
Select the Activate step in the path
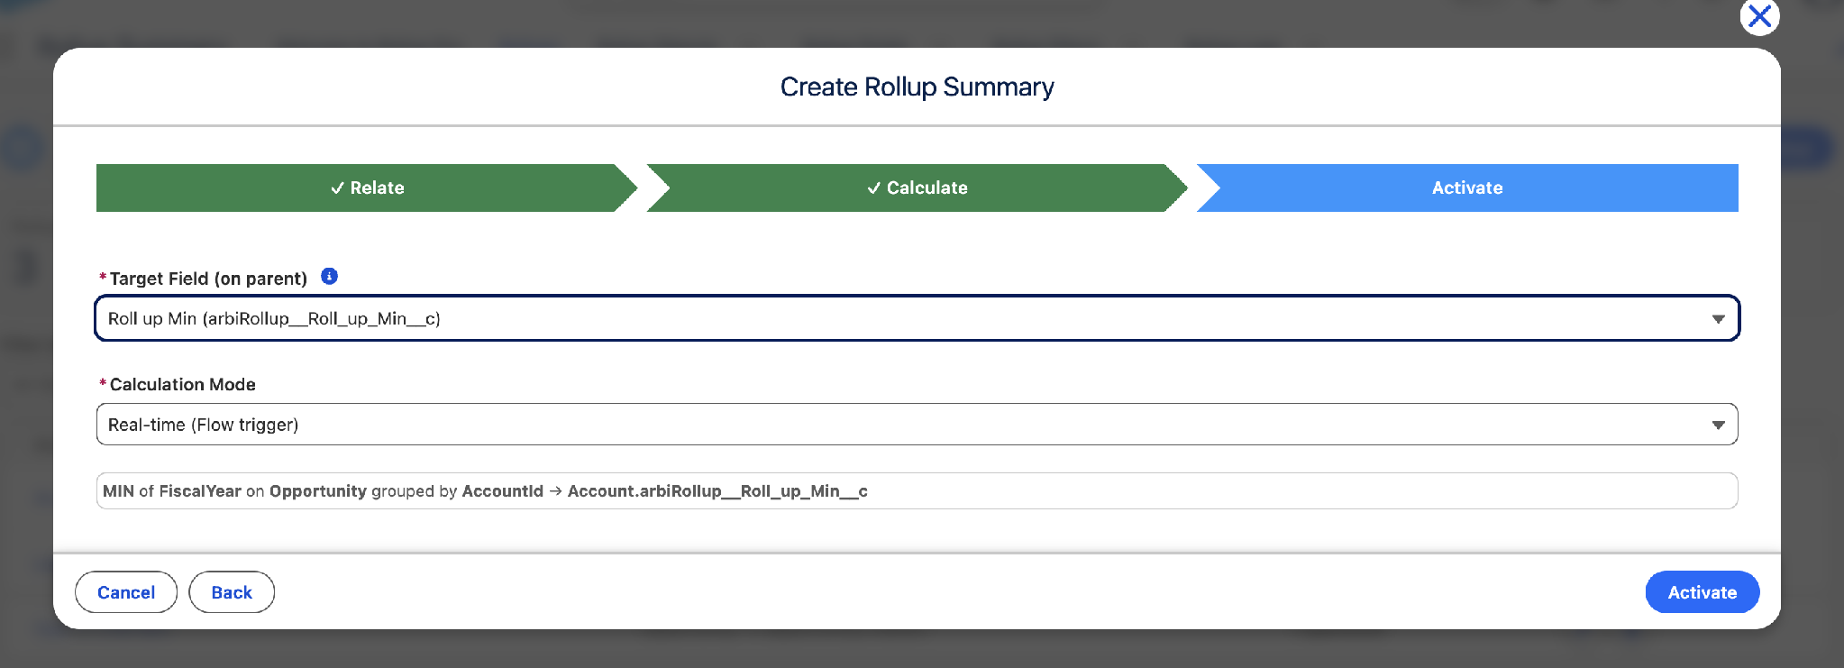pos(1467,188)
